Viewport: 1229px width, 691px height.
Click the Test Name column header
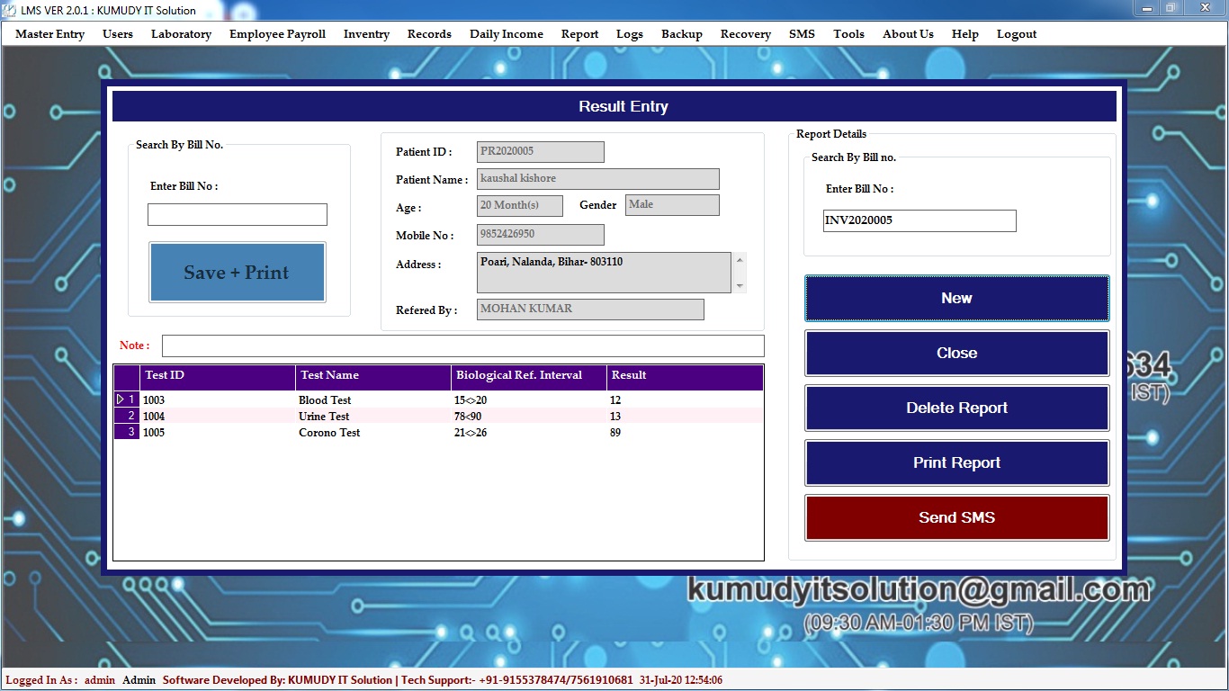[x=372, y=376]
